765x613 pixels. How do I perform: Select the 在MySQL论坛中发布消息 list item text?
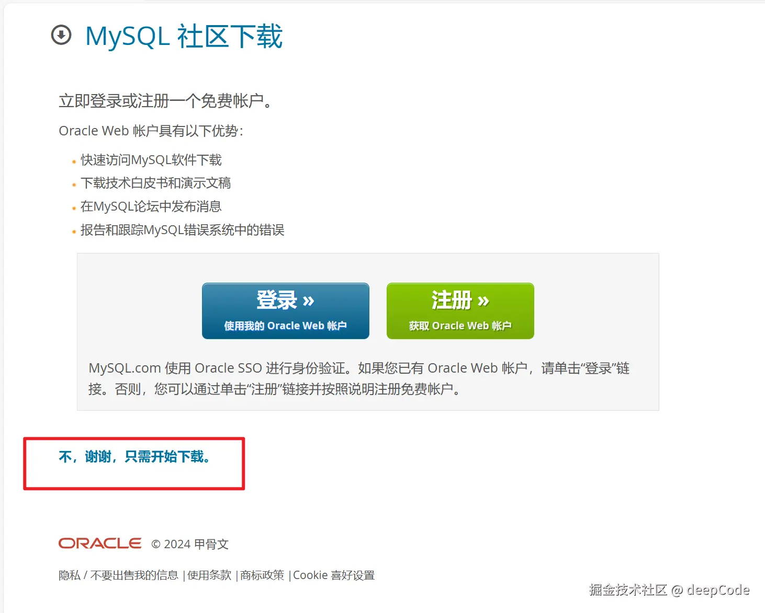(x=151, y=206)
